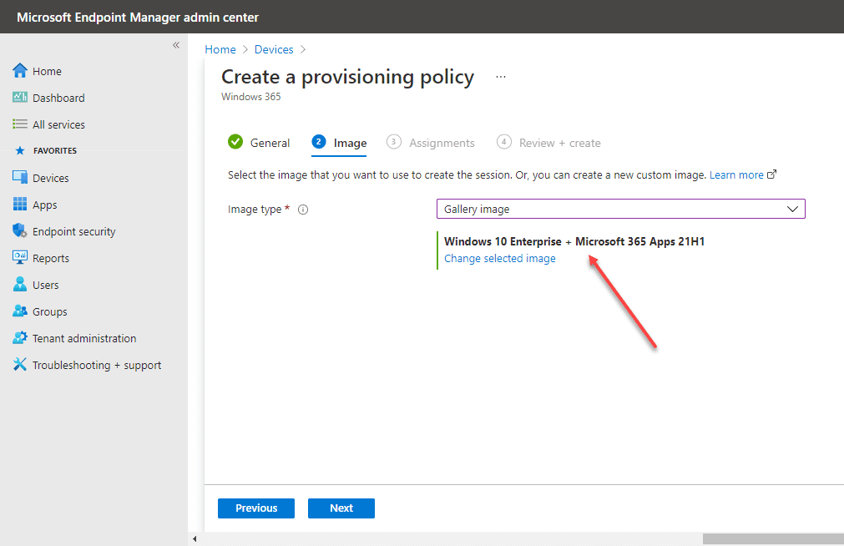844x546 pixels.
Task: Collapse the sidebar with double chevron
Action: tap(176, 45)
